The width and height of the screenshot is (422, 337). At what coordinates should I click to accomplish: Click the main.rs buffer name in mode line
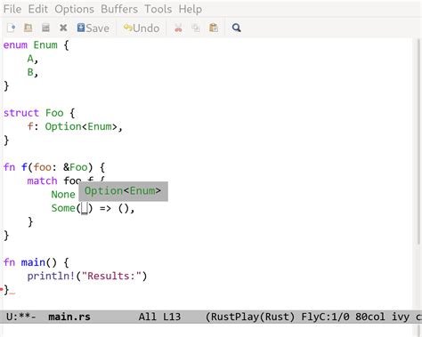tap(69, 317)
